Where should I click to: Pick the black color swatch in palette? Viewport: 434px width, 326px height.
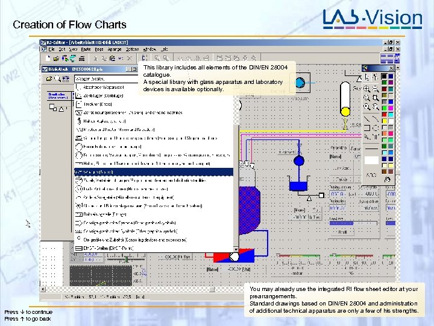384,76
